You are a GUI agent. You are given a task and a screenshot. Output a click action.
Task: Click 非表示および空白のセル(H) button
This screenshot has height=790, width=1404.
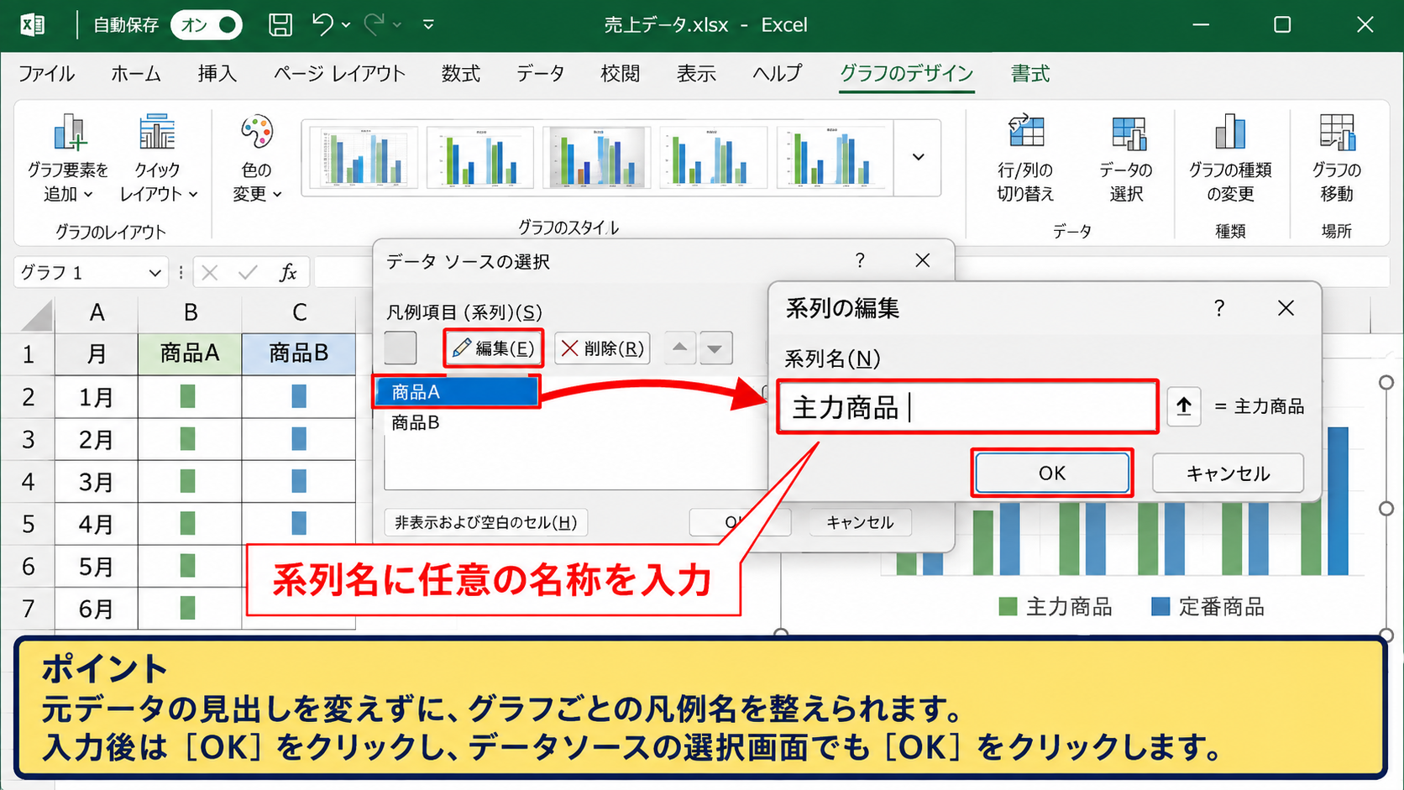coord(486,522)
